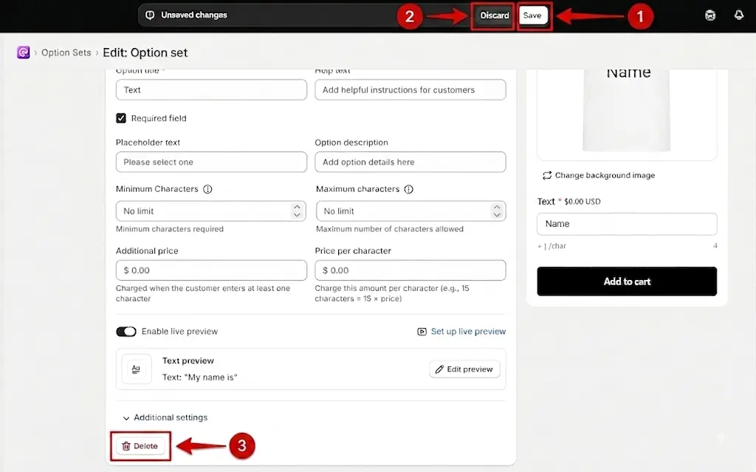This screenshot has height=472, width=756.
Task: Go to Option Sets breadcrumb
Action: (66, 52)
